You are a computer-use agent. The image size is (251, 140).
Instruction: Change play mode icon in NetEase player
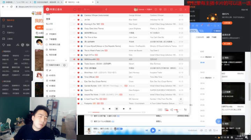pyautogui.click(x=103, y=109)
